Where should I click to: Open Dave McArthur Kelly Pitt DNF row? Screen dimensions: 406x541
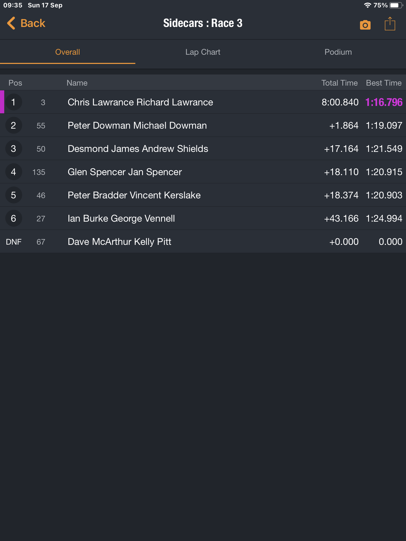(x=119, y=242)
